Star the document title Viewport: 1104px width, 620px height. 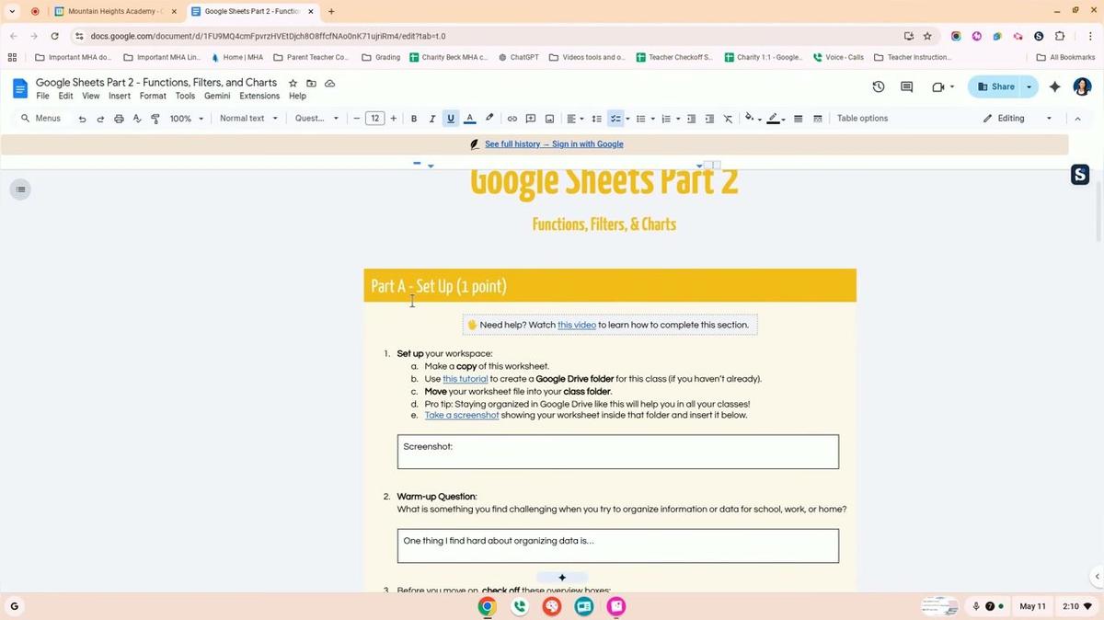click(293, 83)
